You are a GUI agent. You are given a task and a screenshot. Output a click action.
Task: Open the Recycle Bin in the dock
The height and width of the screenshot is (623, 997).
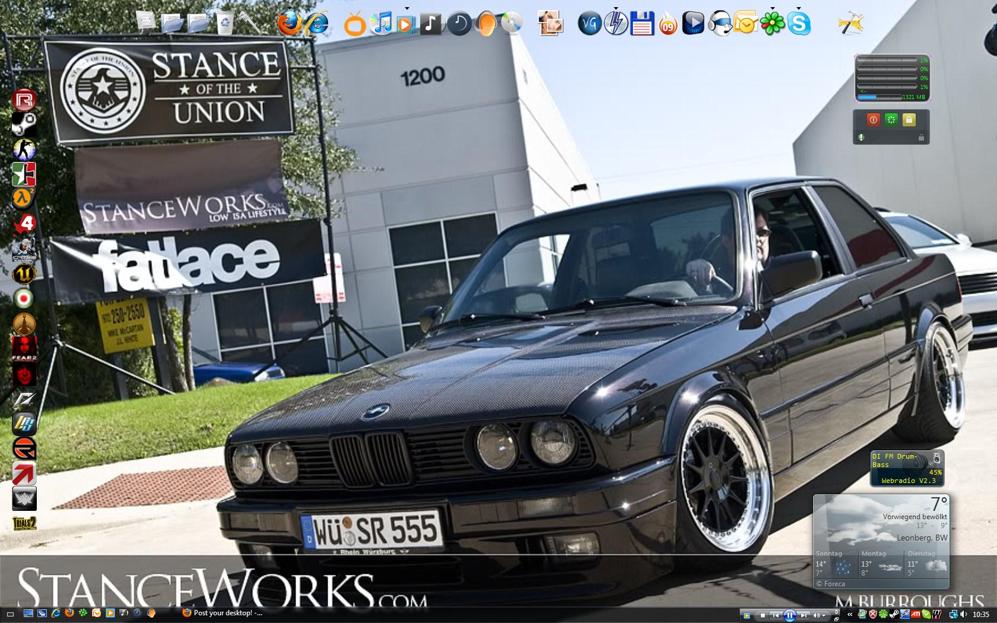[x=225, y=23]
